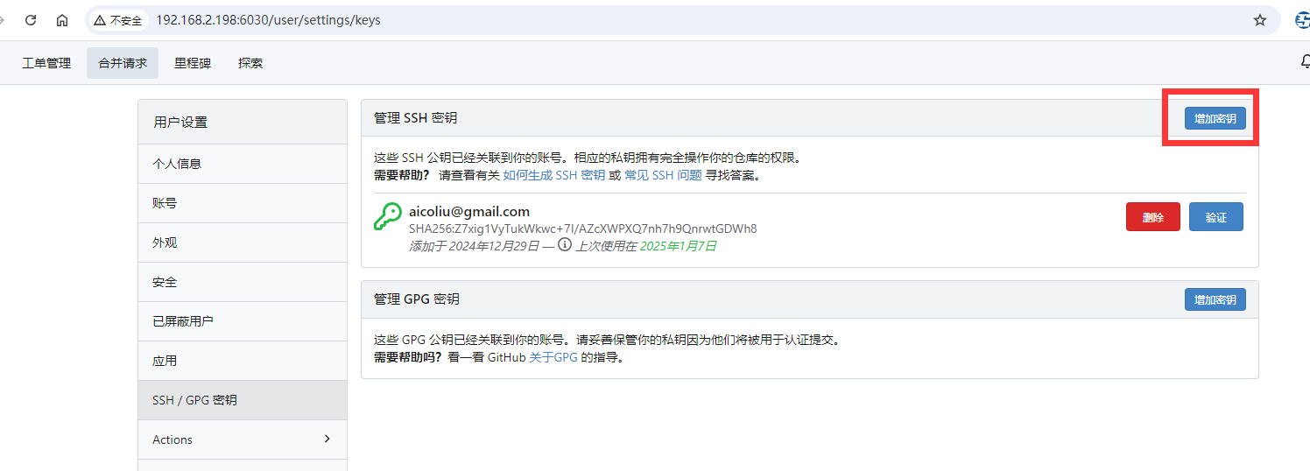Open the 如何生成 SSH 密钥 help link
Image resolution: width=1310 pixels, height=471 pixels.
(553, 175)
